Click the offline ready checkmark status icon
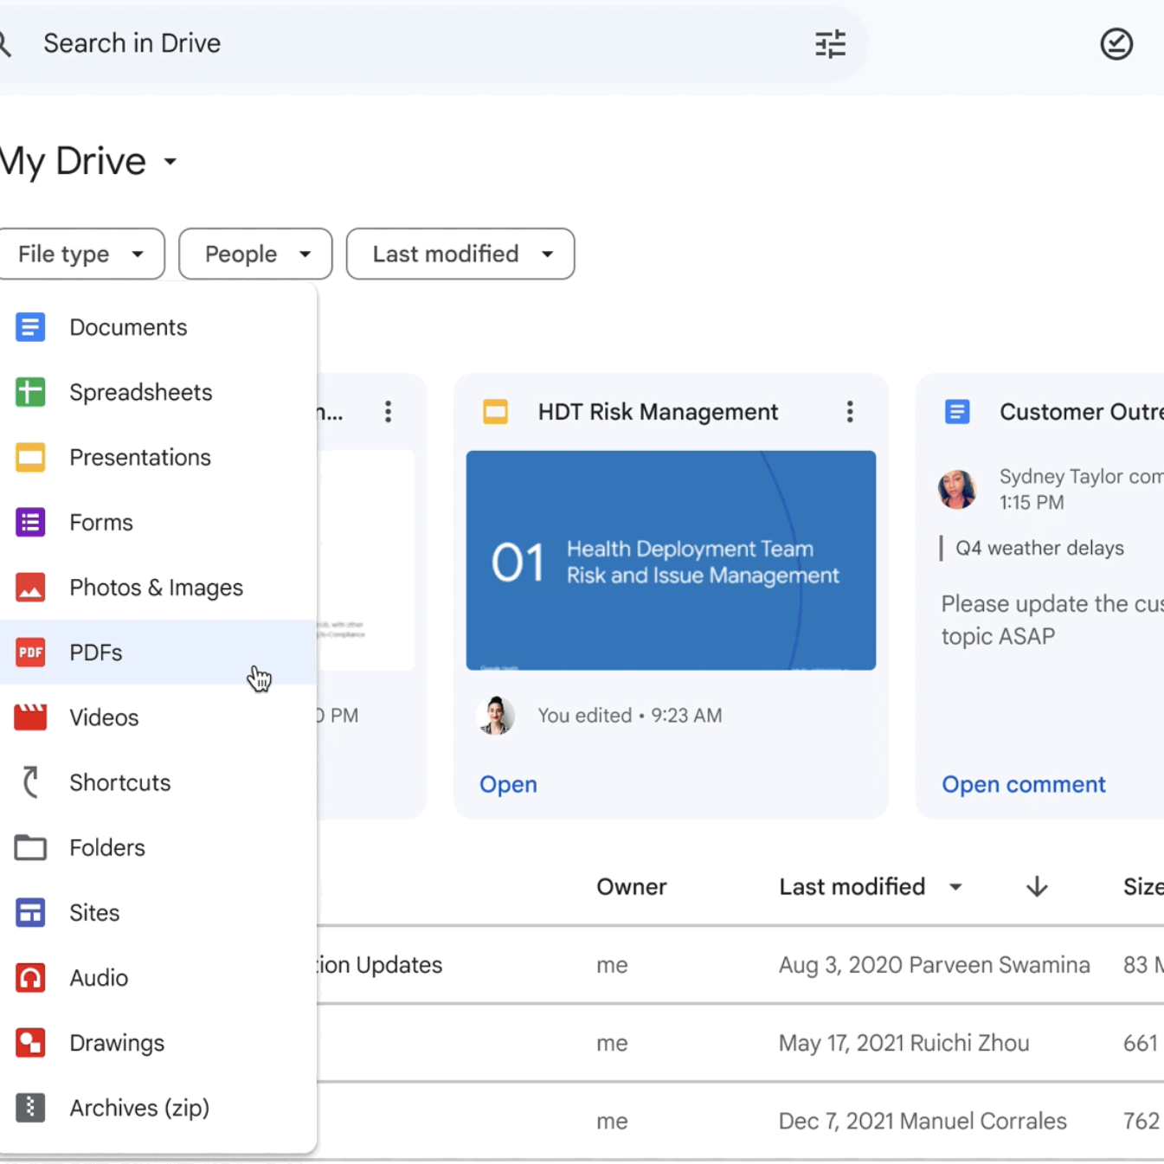This screenshot has width=1164, height=1164. point(1116,43)
